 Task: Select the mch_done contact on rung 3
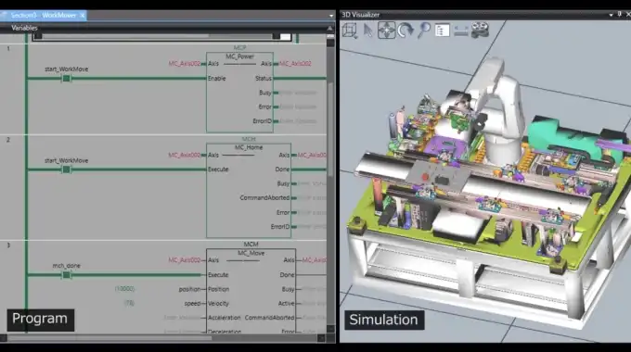click(x=67, y=275)
